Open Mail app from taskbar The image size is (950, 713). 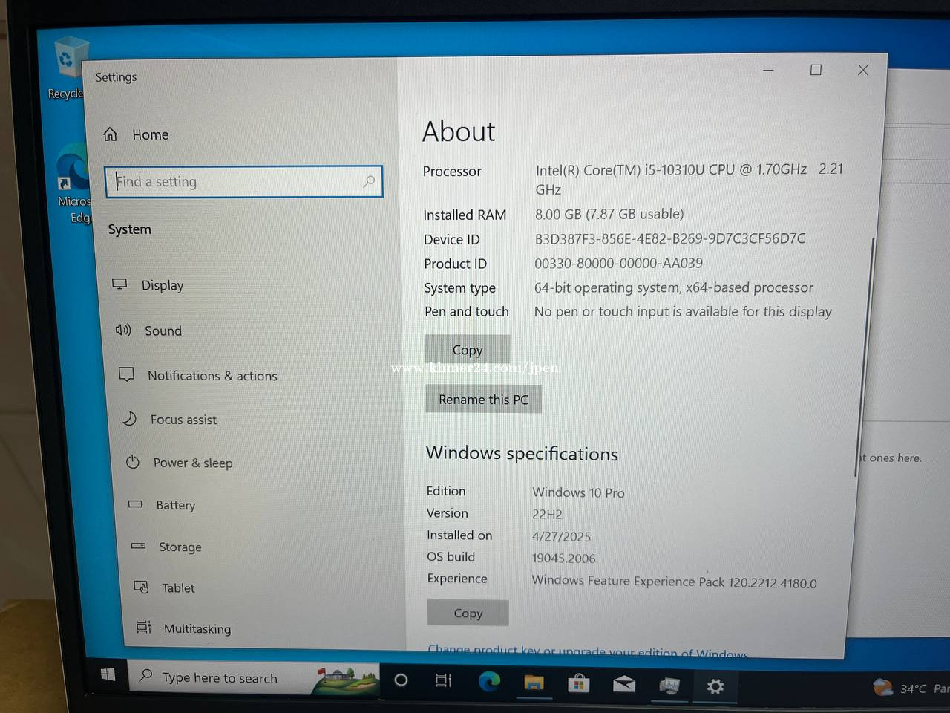coord(624,684)
